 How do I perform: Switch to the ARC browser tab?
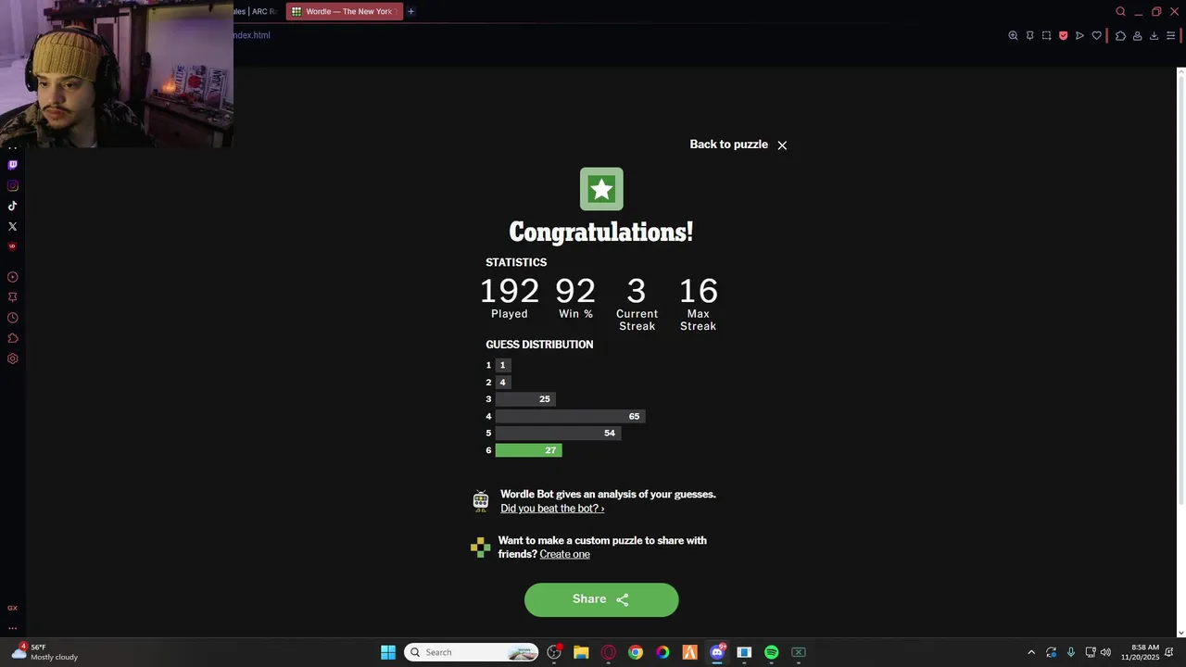(256, 11)
